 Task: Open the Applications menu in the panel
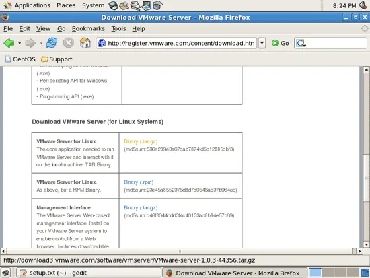[x=27, y=5]
